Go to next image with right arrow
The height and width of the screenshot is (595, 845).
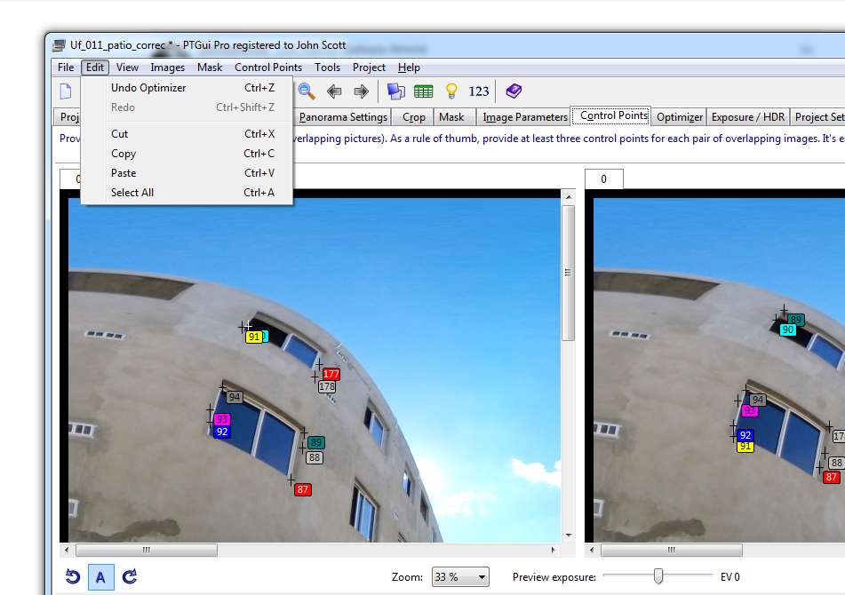tap(361, 91)
